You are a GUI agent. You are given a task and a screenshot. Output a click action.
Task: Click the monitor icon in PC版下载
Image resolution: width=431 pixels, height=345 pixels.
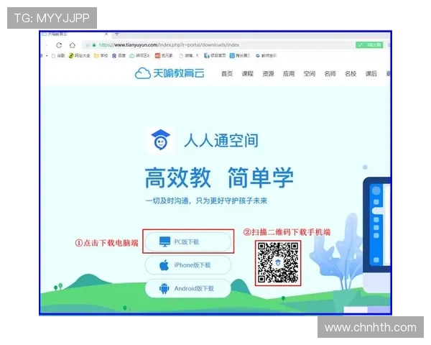165,241
